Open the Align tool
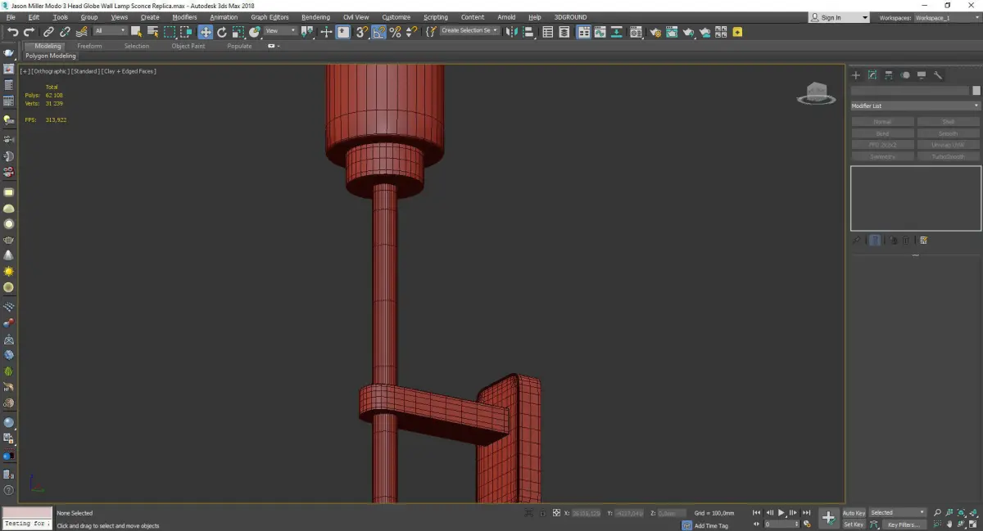Image resolution: width=983 pixels, height=531 pixels. (528, 32)
